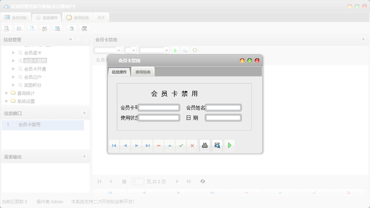This screenshot has width=370, height=208.
Task: Collapse the 信息管理 panel with the « arrow
Action: coord(71,39)
